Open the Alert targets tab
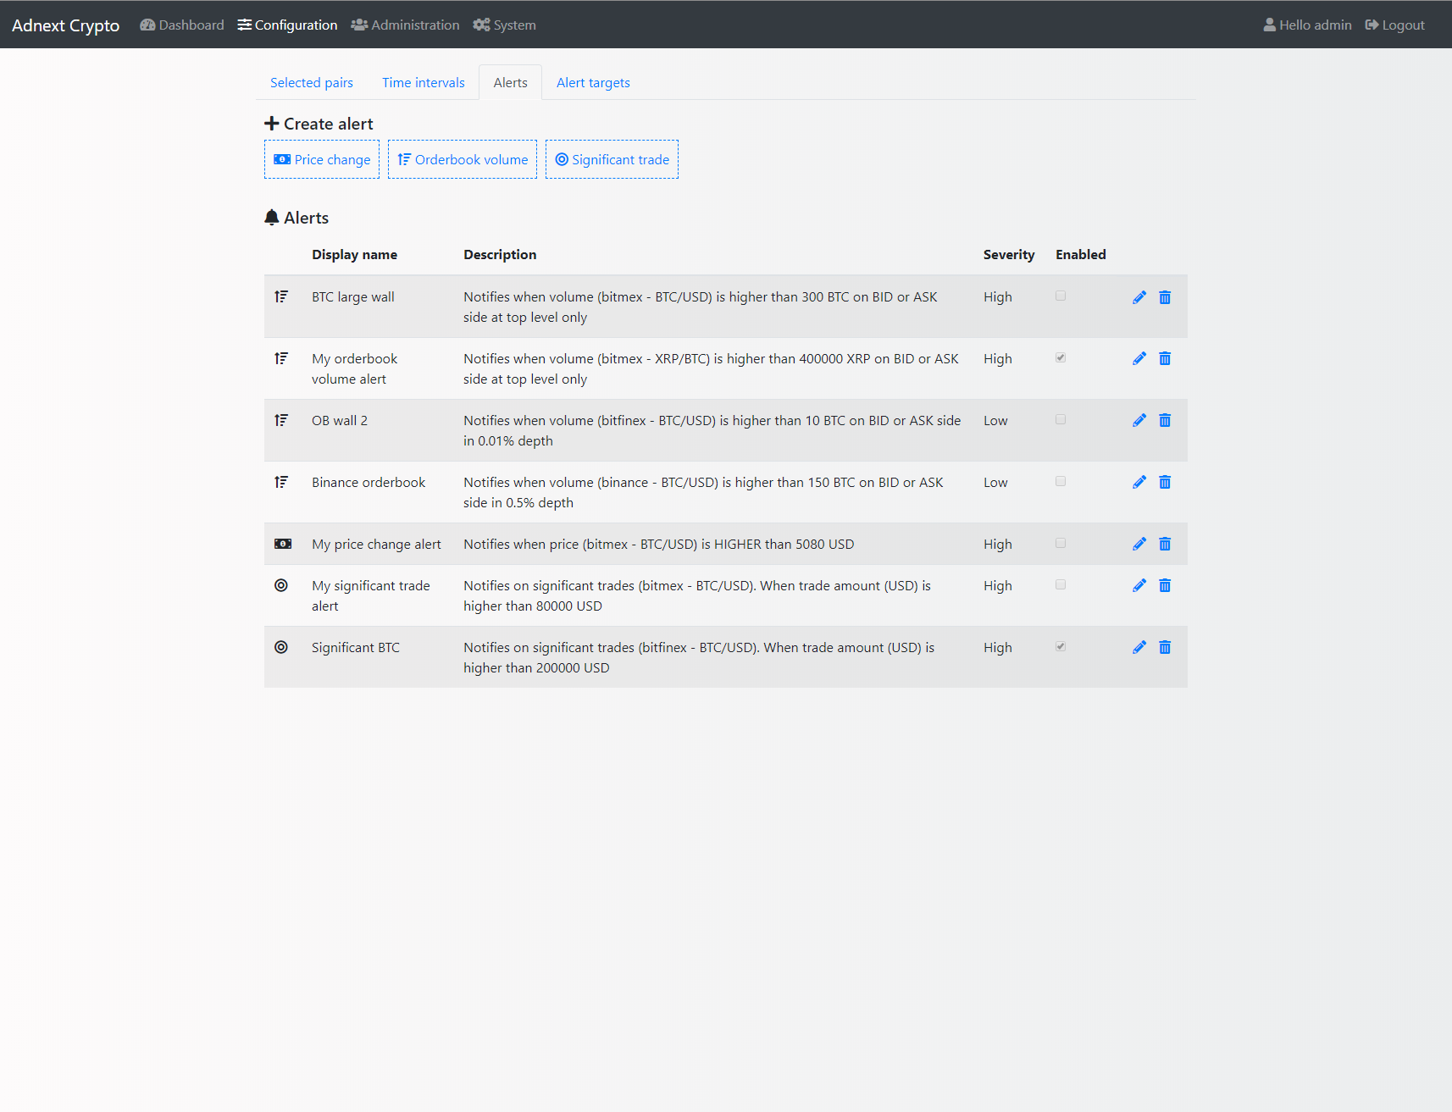Image resolution: width=1452 pixels, height=1112 pixels. pyautogui.click(x=593, y=83)
